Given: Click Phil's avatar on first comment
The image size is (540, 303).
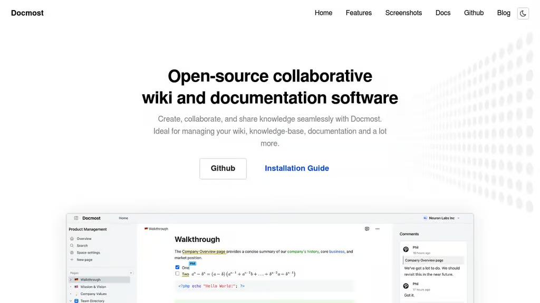Looking at the screenshot, I should (406, 249).
